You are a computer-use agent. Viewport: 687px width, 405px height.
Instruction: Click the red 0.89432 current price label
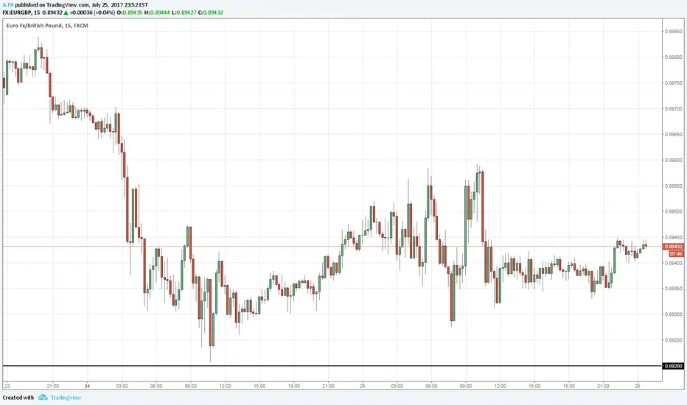click(x=674, y=247)
